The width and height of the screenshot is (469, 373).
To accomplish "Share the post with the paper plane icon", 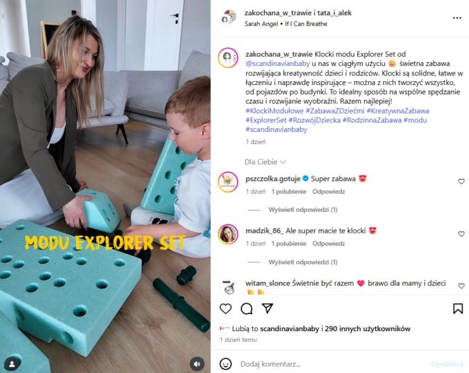I will point(267,308).
